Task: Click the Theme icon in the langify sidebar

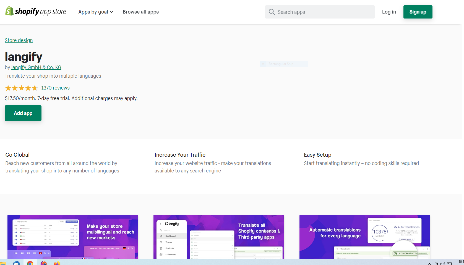Action: [x=161, y=242]
